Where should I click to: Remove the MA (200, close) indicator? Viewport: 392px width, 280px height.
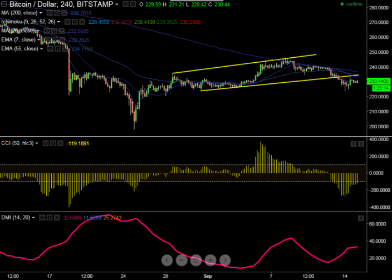pos(65,13)
